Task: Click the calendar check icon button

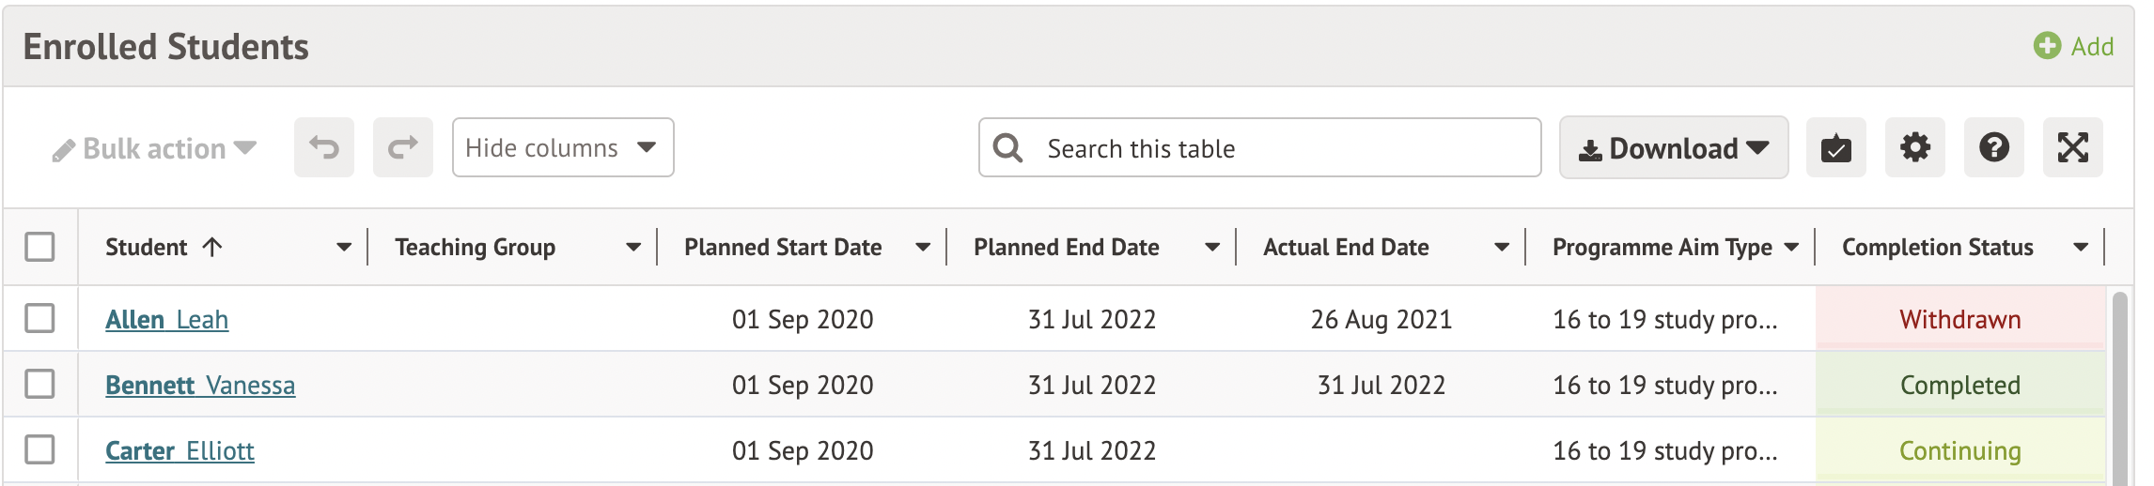Action: (1835, 147)
